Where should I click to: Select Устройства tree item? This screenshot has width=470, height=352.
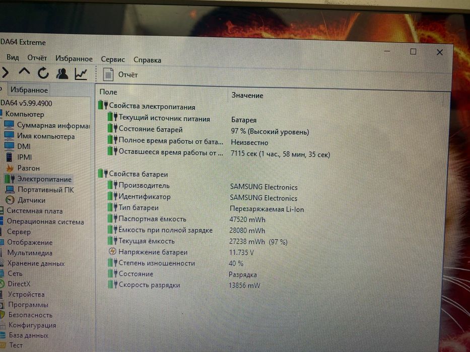coord(26,294)
